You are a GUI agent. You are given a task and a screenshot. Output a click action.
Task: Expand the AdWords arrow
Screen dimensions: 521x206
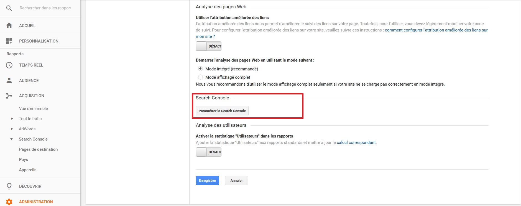point(12,129)
